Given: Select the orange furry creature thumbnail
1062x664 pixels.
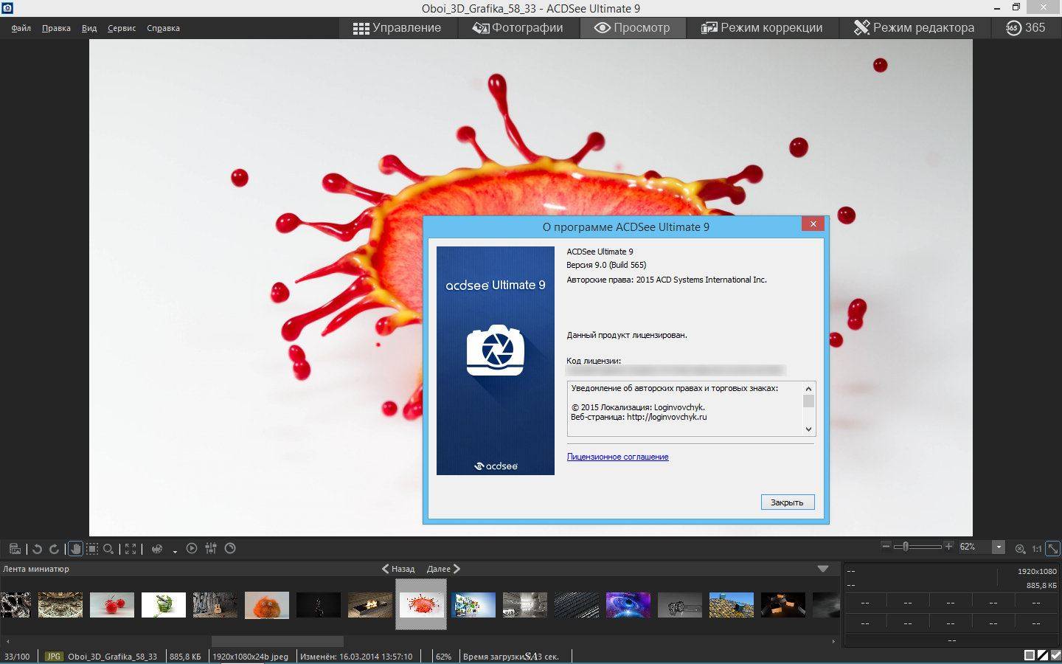Looking at the screenshot, I should (x=267, y=604).
